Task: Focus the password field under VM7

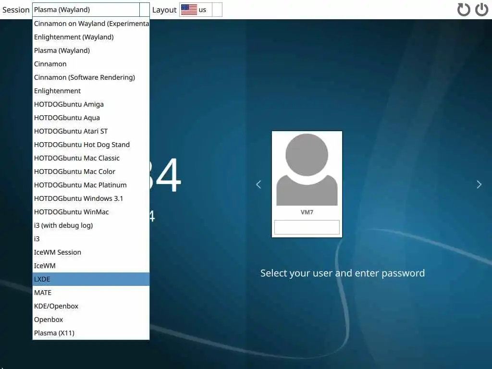Action: pyautogui.click(x=307, y=227)
